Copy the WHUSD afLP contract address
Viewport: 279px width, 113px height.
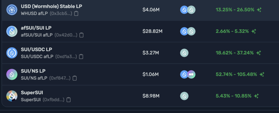tap(76, 13)
